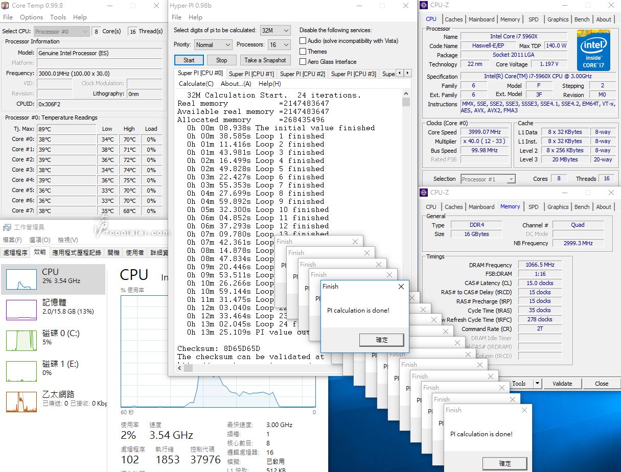This screenshot has width=621, height=472.
Task: Switch to the 開機 tab in Task Manager
Action: click(x=113, y=252)
